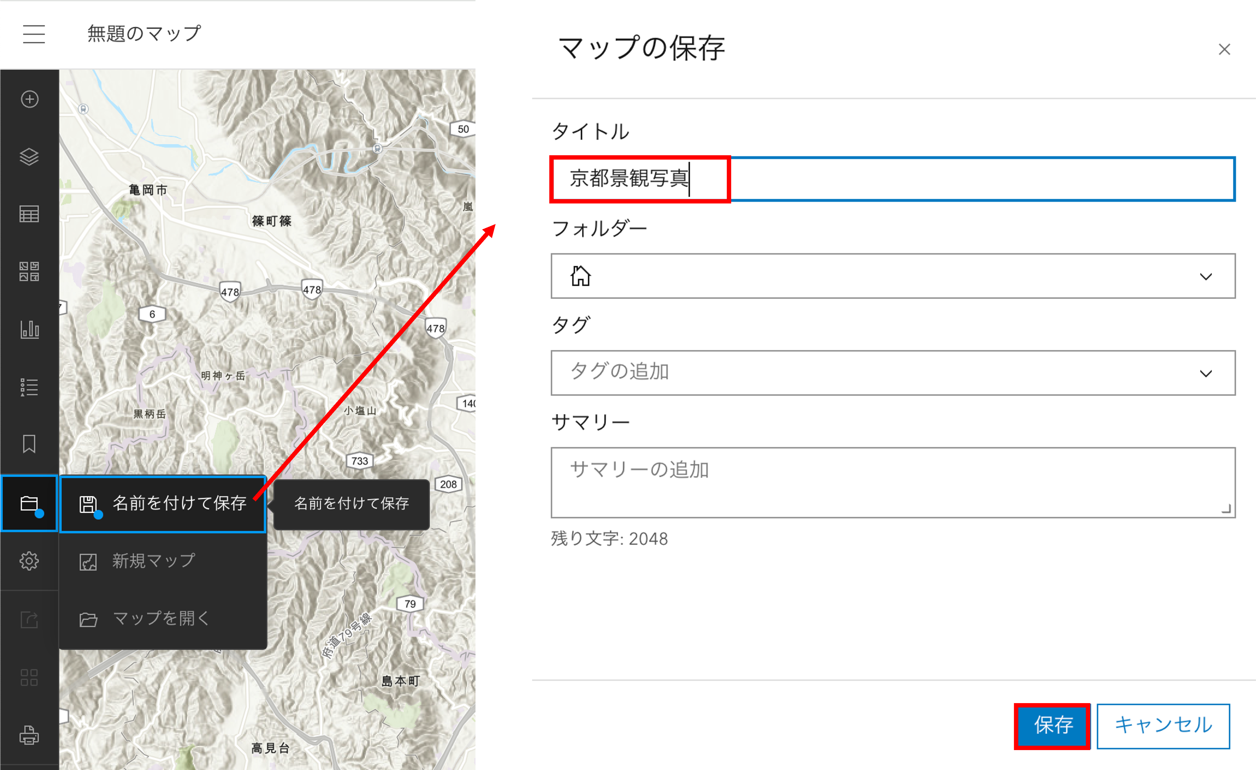
Task: Click the 高見台 label on map
Action: (x=271, y=748)
